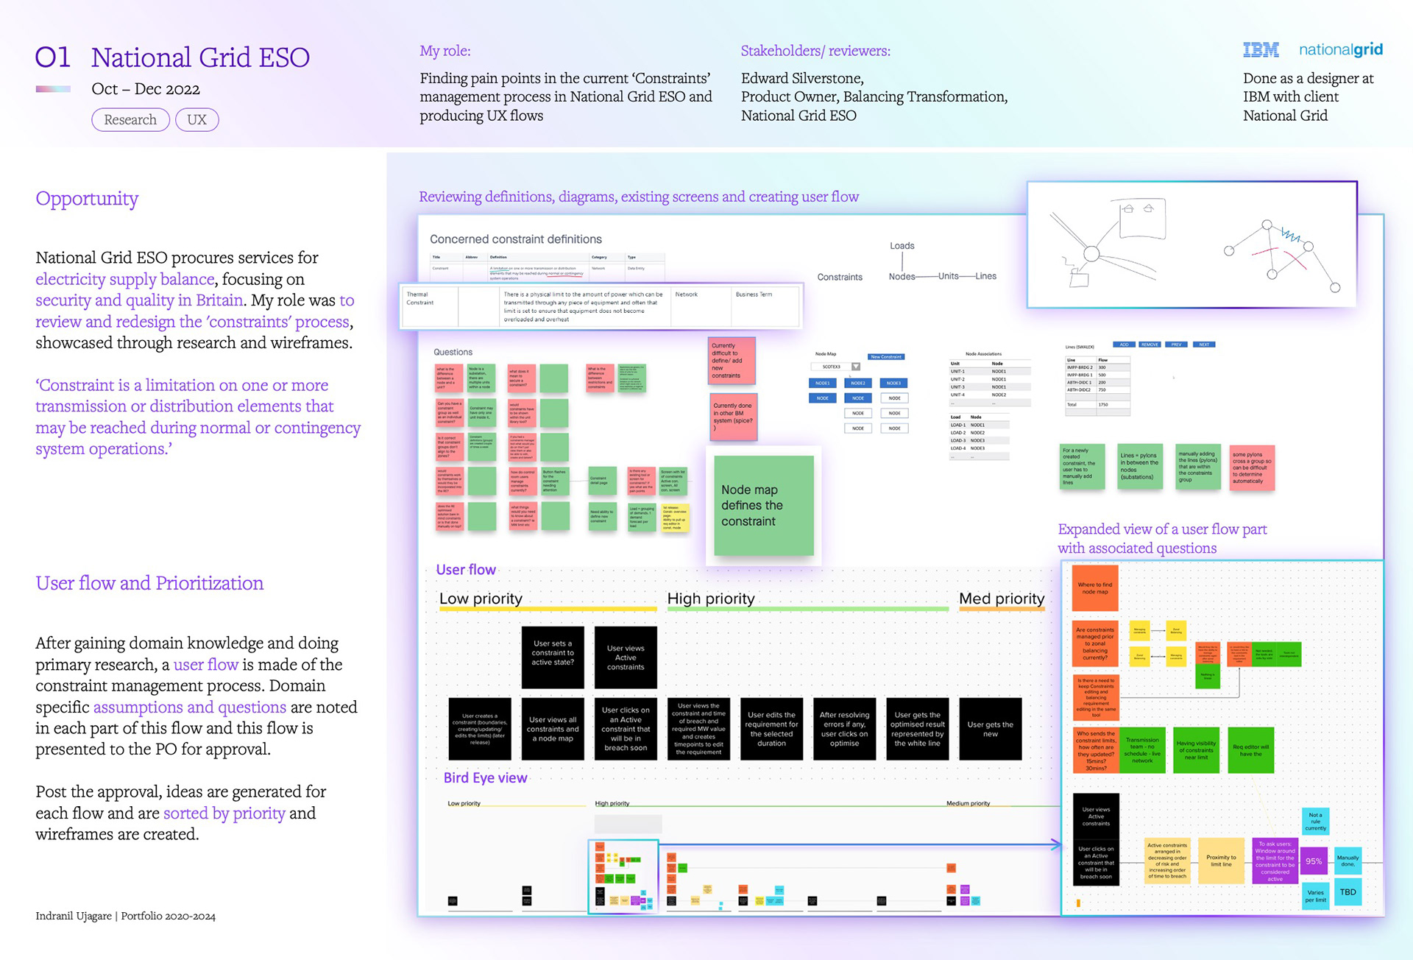Click the IBM logo
This screenshot has width=1413, height=960.
[x=1261, y=50]
